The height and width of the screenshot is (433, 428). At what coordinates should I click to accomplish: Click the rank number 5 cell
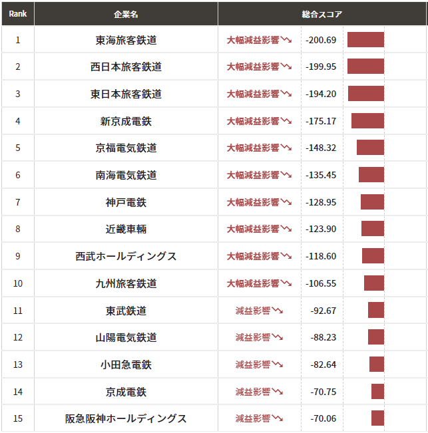pyautogui.click(x=18, y=148)
